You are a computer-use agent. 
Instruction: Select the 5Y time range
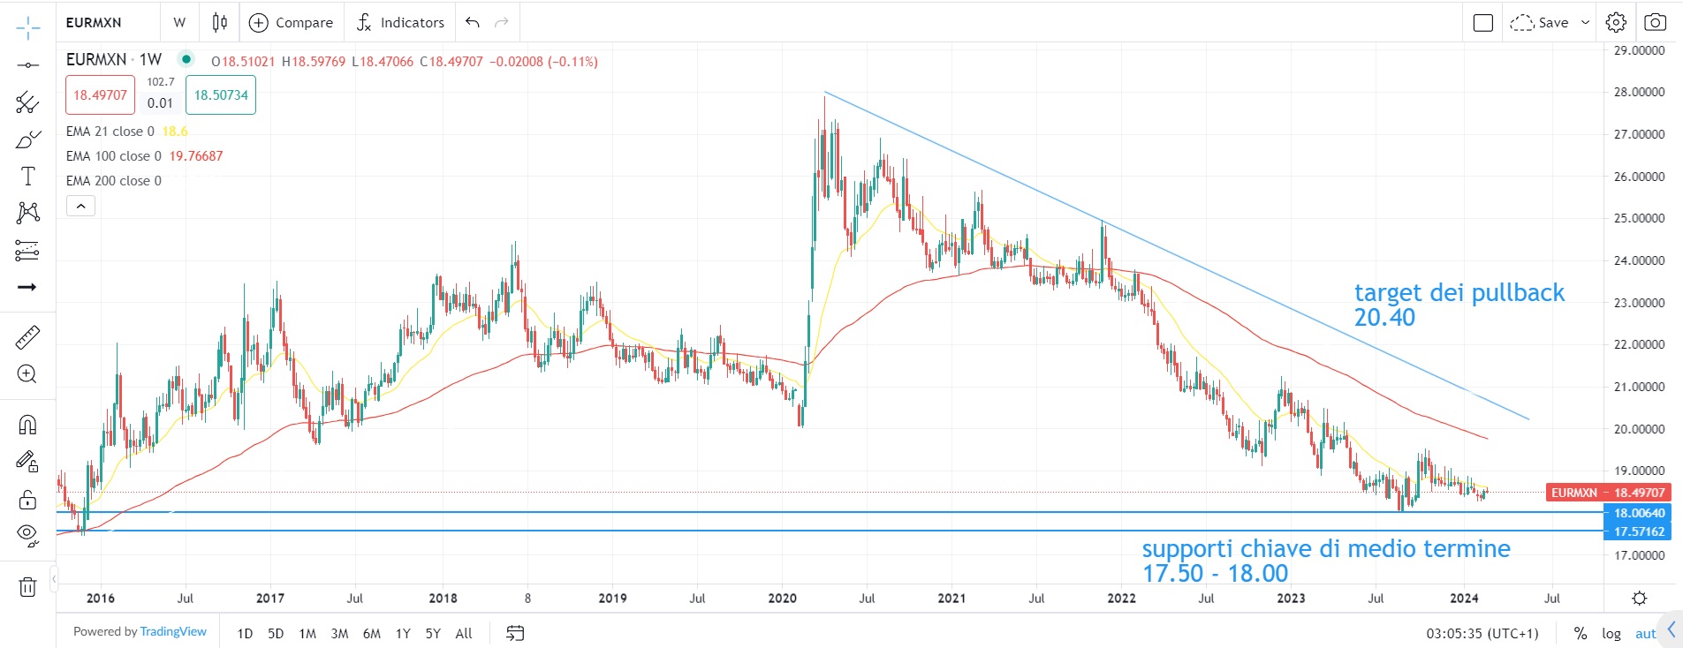[x=433, y=633]
